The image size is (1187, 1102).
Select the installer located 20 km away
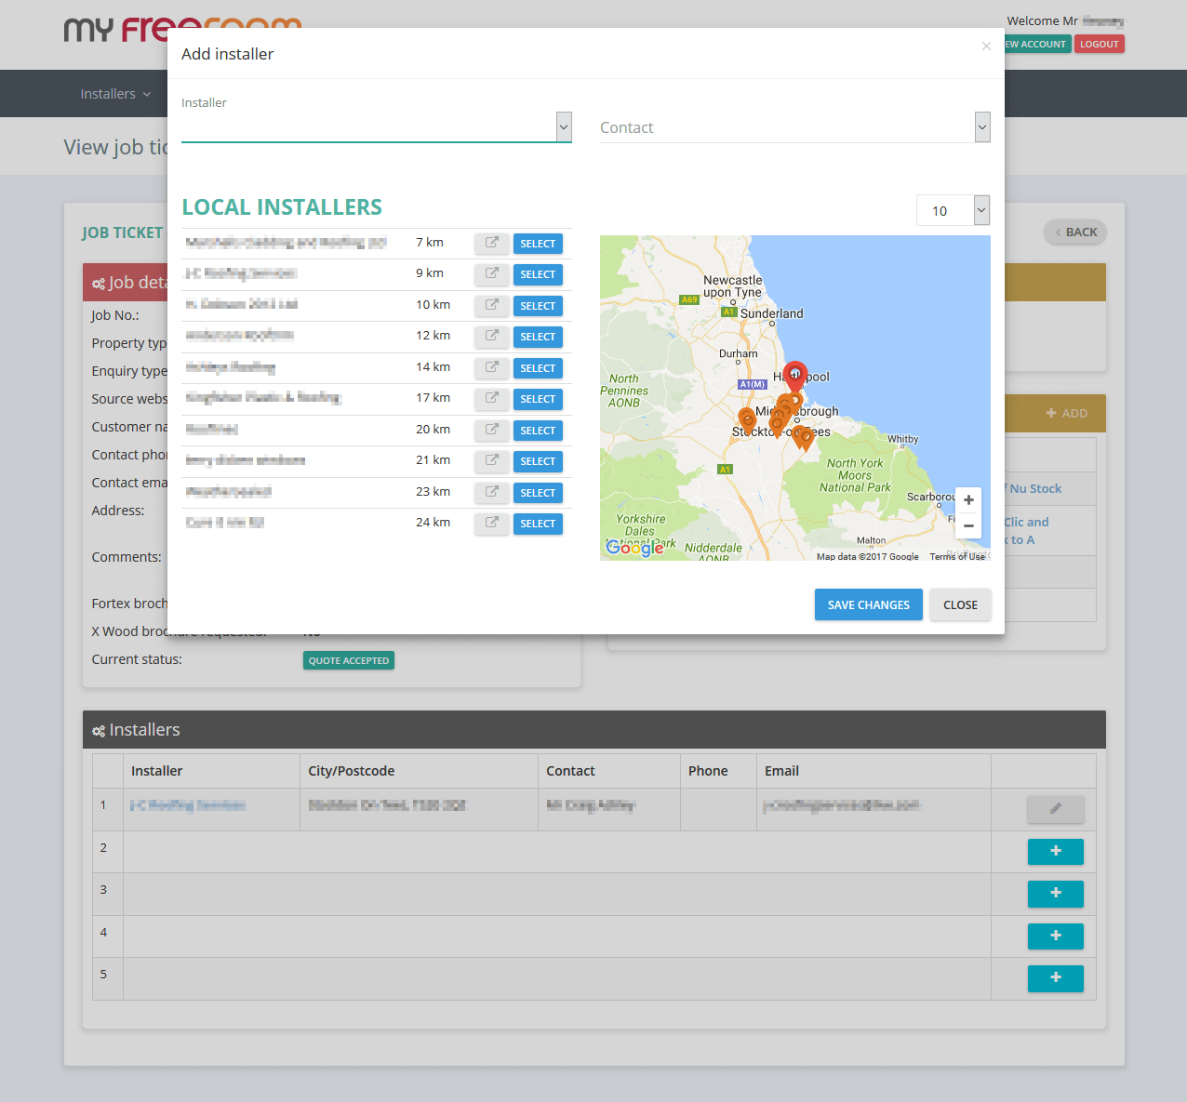538,431
